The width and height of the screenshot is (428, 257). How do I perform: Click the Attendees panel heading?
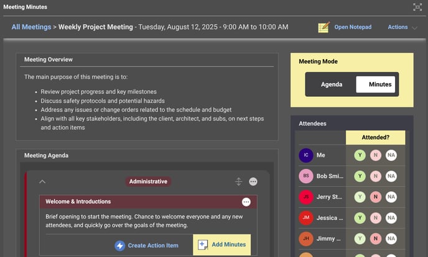coord(312,124)
